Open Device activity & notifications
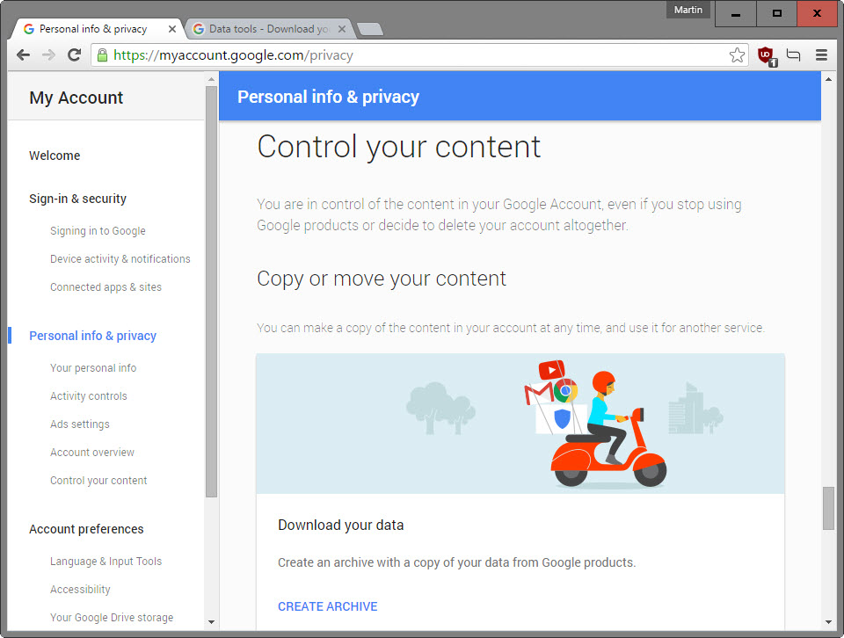 [x=120, y=258]
